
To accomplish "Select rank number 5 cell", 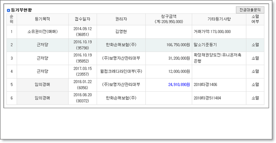I will (x=12, y=85).
